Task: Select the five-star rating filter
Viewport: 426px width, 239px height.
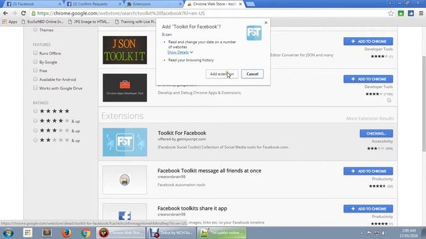Action: pos(35,111)
